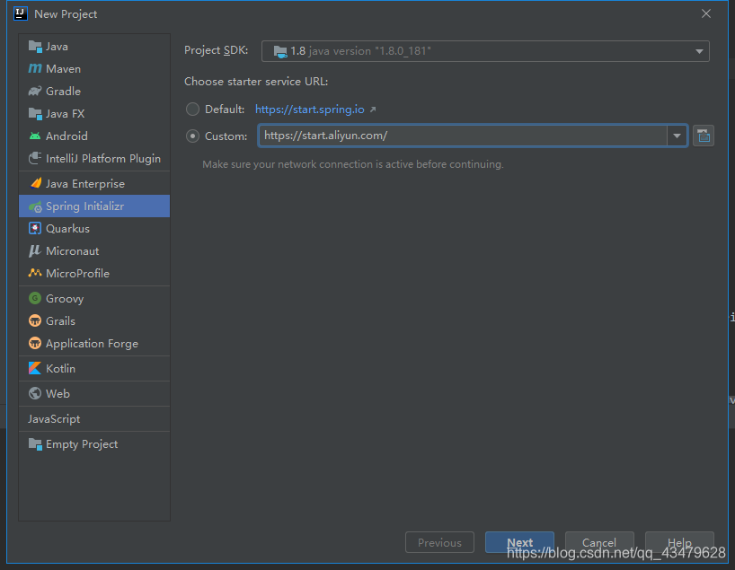Choose Java FX in the project list
The image size is (735, 570).
coord(94,114)
